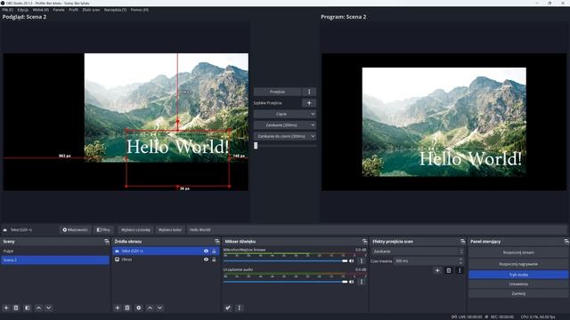Mute Urządzenie audio speaker icon
Image resolution: width=570 pixels, height=320 pixels.
(352, 282)
